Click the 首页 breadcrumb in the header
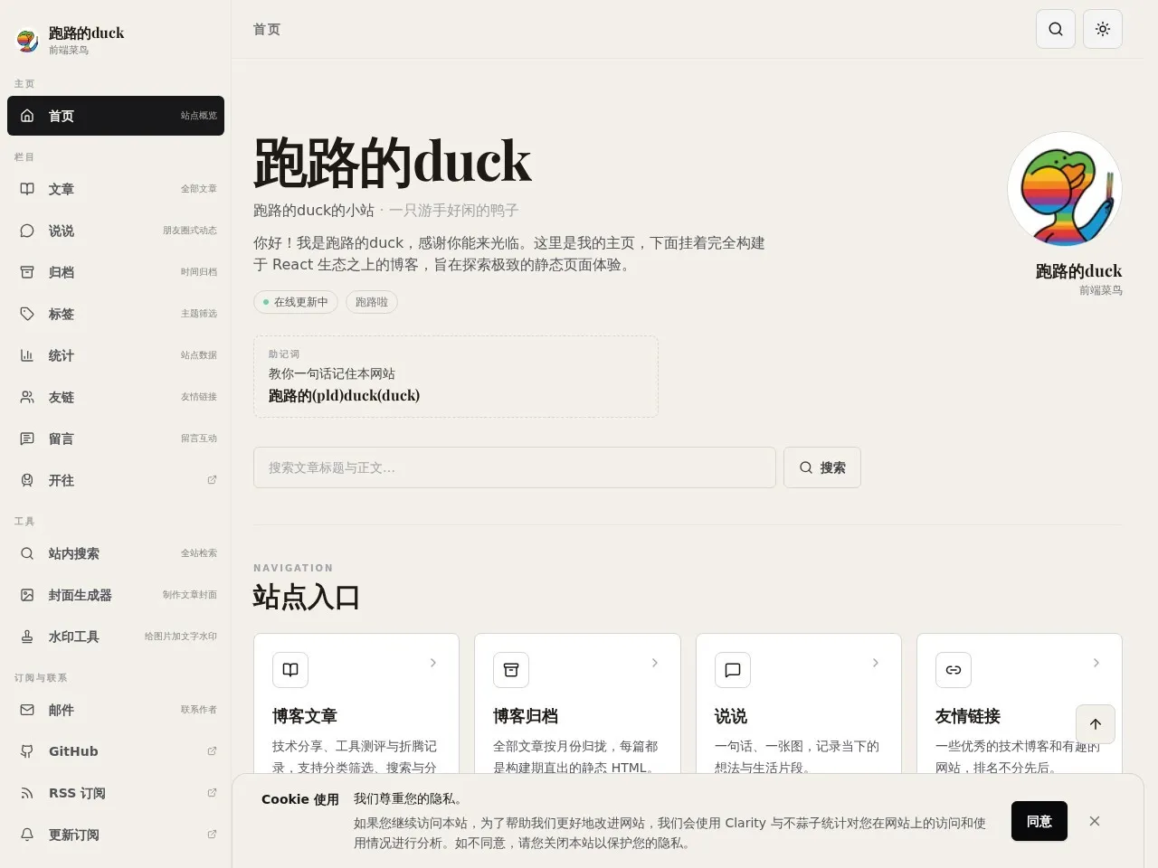The height and width of the screenshot is (868, 1158). (267, 29)
